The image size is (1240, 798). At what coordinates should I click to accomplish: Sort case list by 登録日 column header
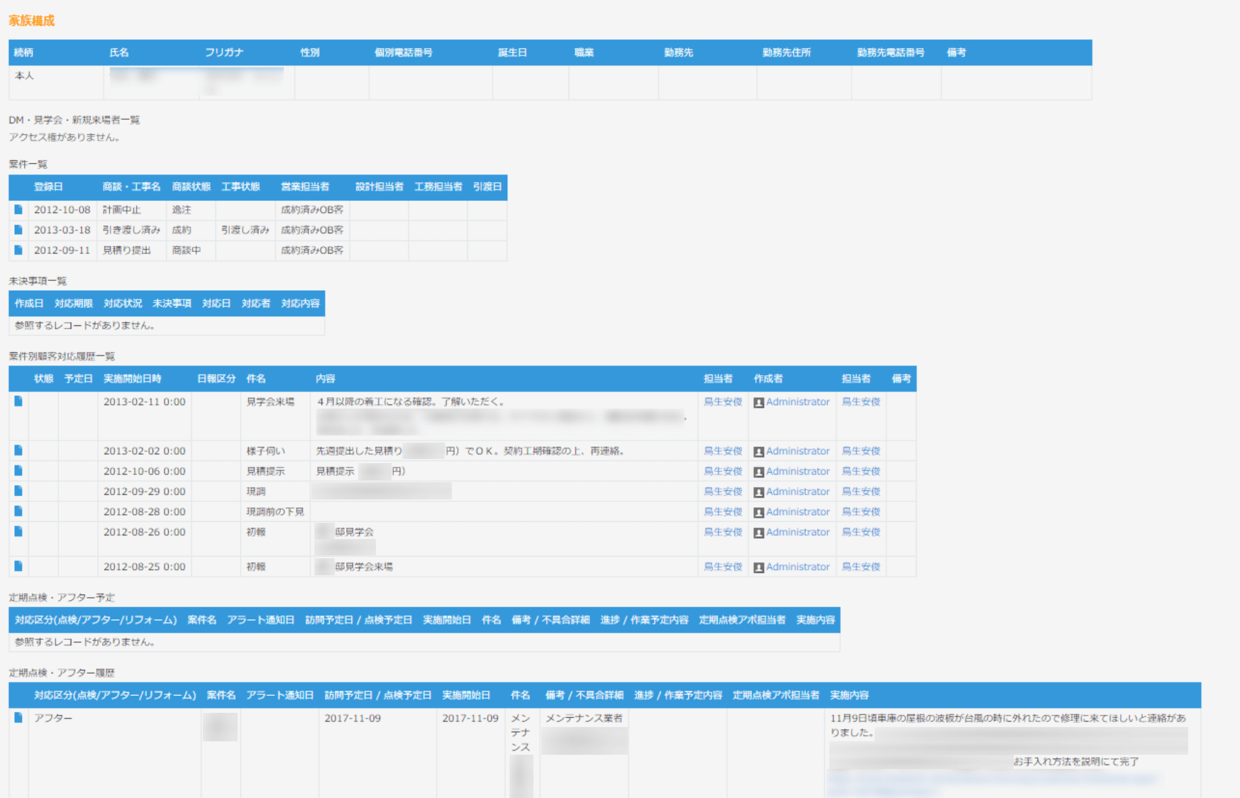point(48,187)
